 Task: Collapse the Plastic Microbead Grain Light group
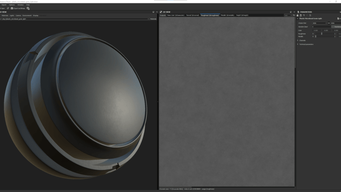[298, 19]
